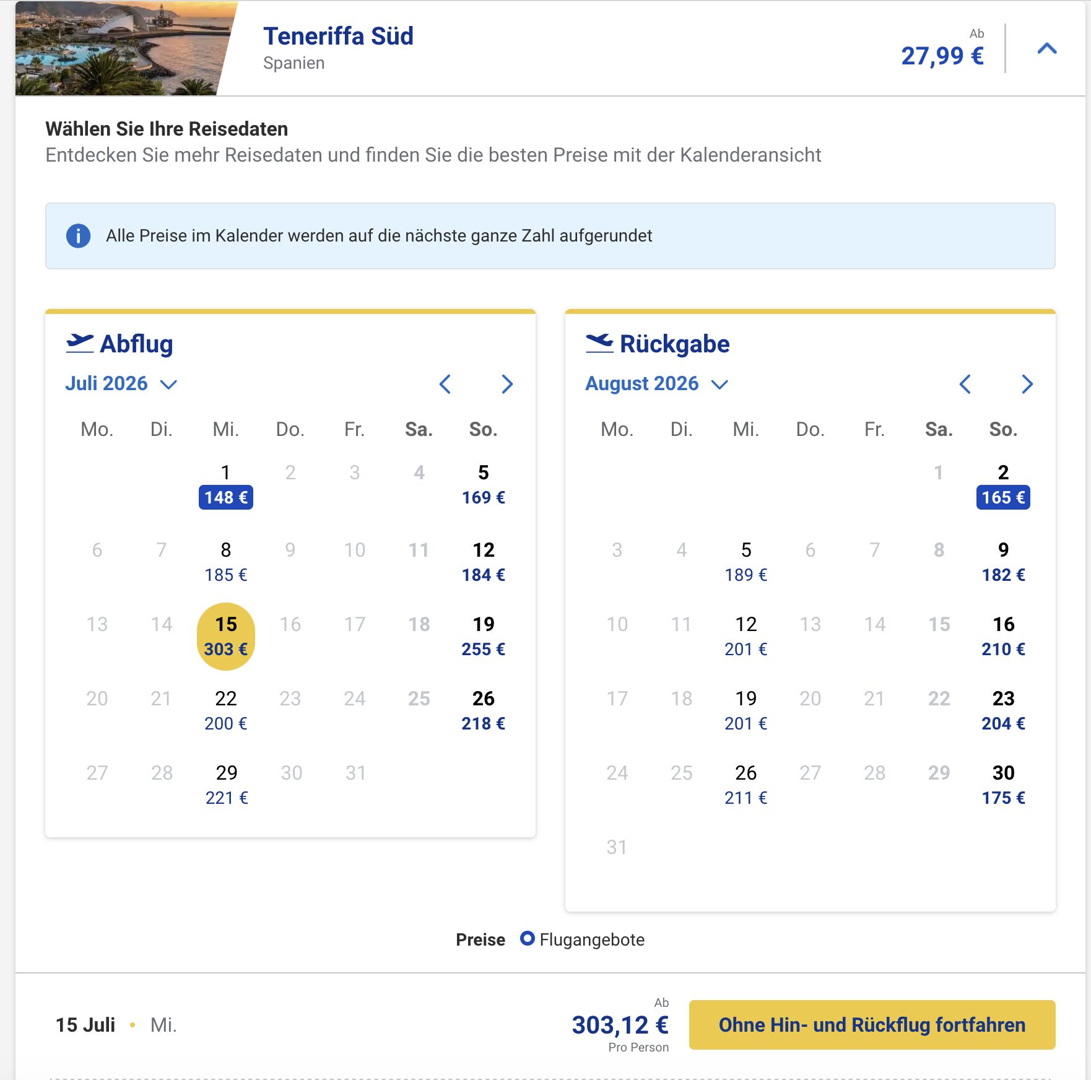
Task: Go to previous month in Abflug calendar
Action: (x=445, y=384)
